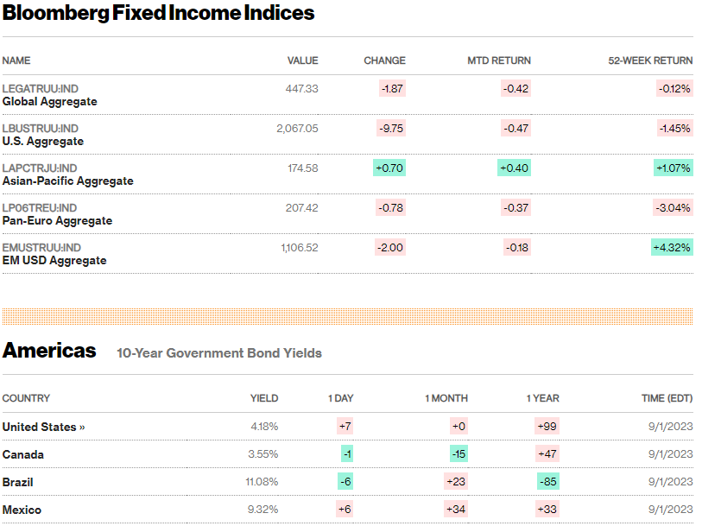Click the LAPCTRJU:IND ticker
Viewport: 702px width, 526px height.
(x=40, y=168)
